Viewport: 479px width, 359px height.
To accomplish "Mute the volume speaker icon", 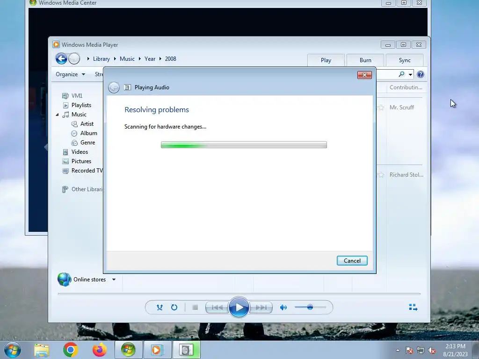I will (283, 308).
